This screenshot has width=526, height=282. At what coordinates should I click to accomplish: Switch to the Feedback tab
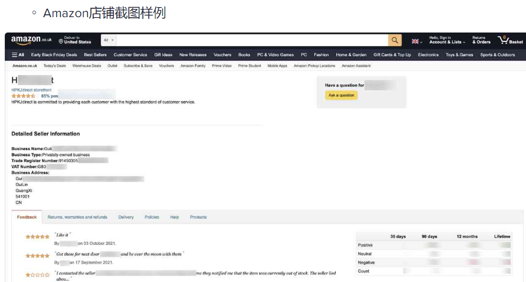(27, 217)
